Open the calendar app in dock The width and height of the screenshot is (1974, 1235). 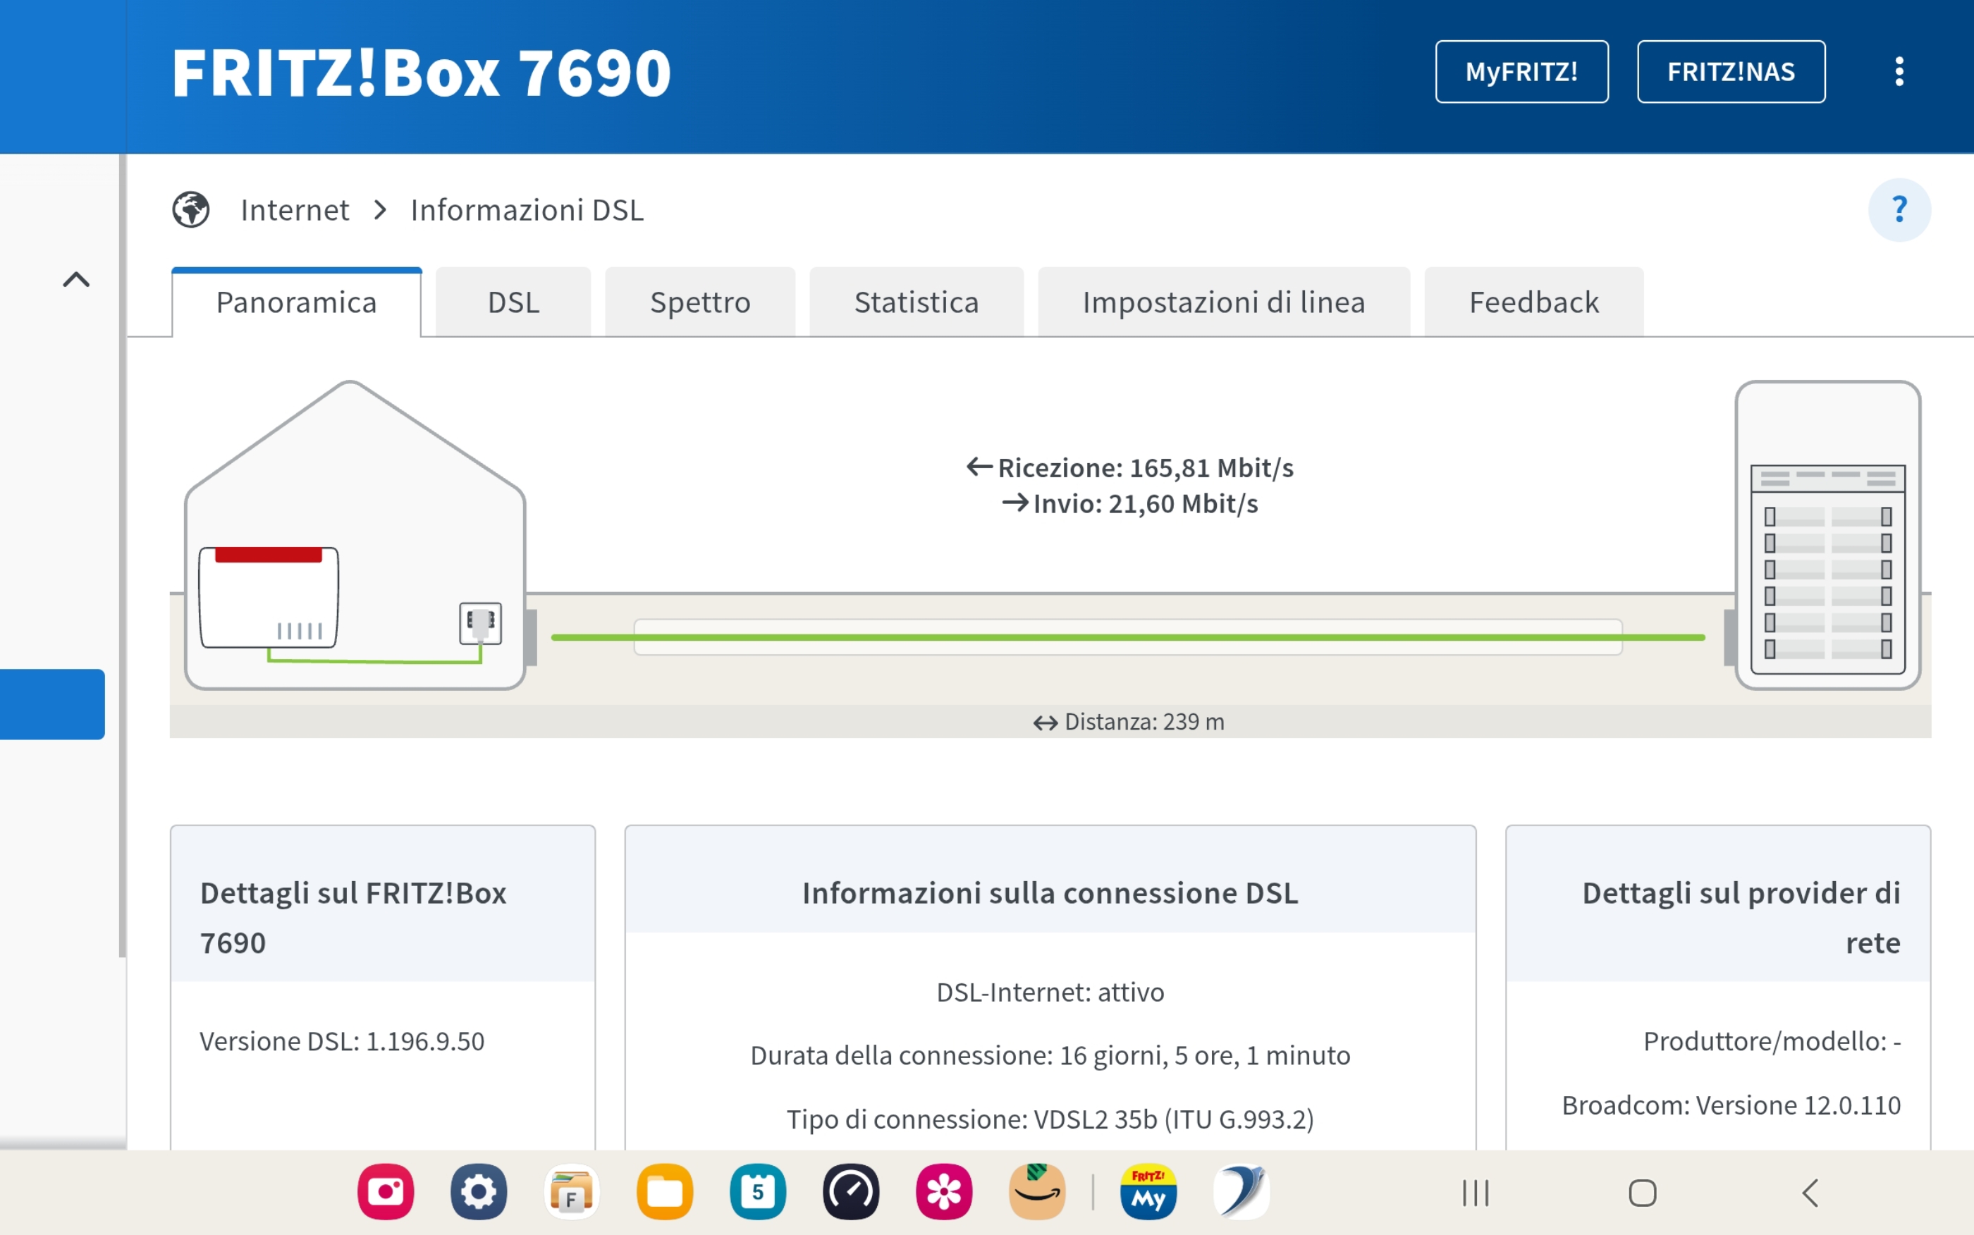point(757,1192)
